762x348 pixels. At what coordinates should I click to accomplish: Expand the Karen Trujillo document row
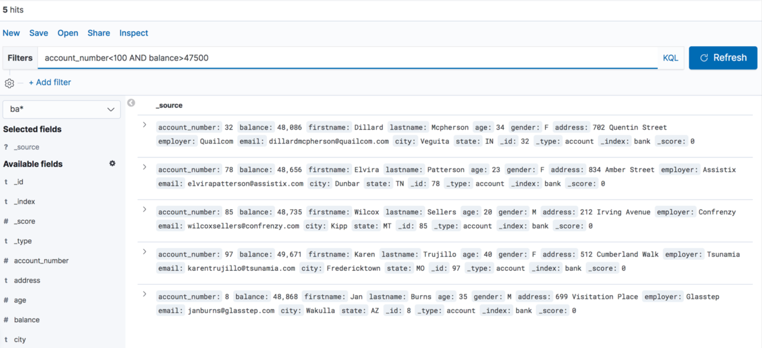(x=144, y=252)
